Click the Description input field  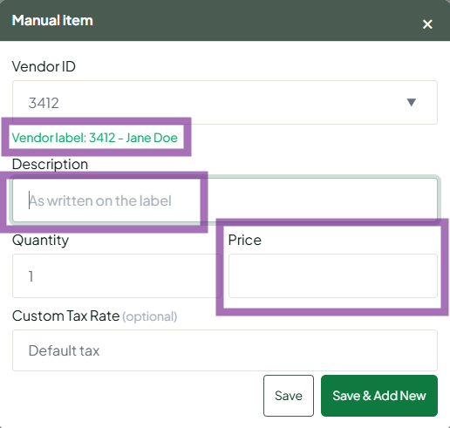pyautogui.click(x=225, y=200)
